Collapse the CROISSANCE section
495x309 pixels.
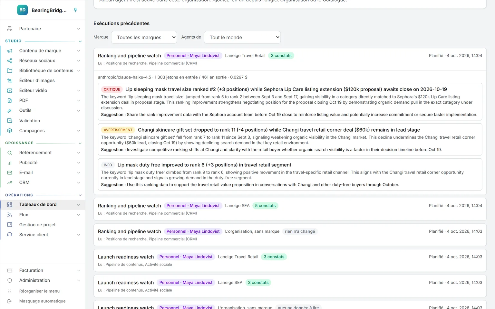(80, 143)
